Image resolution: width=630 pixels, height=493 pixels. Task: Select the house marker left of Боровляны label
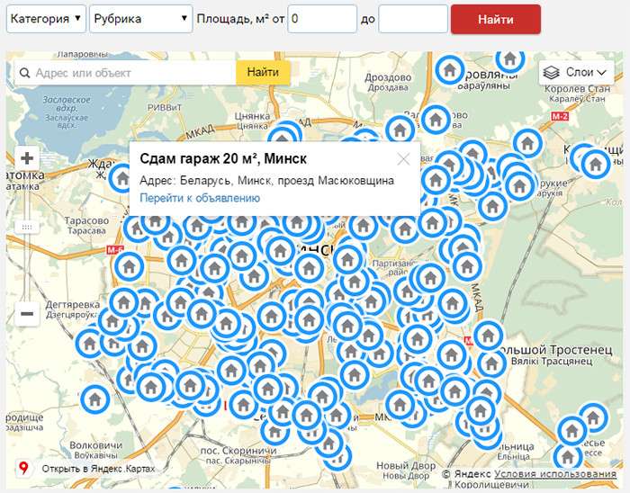(450, 70)
